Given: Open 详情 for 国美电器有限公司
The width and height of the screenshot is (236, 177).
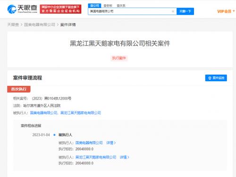Looking at the screenshot, I should click(111, 143).
